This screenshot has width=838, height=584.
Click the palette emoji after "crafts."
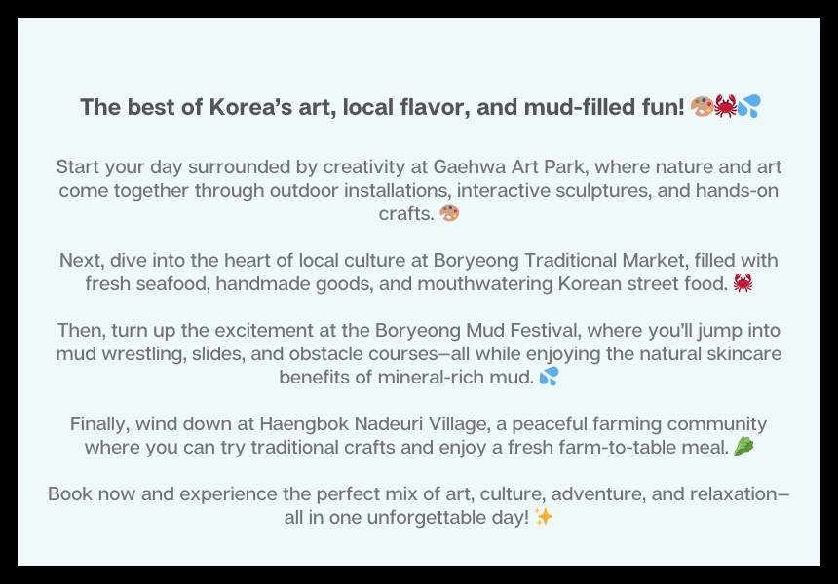(449, 213)
